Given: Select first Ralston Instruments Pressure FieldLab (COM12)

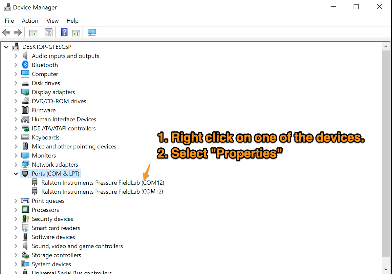Looking at the screenshot, I should point(103,183).
